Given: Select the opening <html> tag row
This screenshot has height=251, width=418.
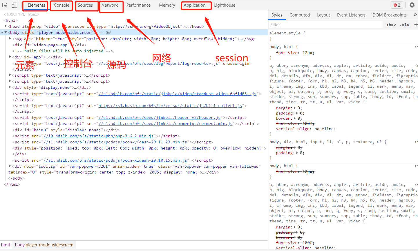Looking at the screenshot, I should tap(10, 20).
